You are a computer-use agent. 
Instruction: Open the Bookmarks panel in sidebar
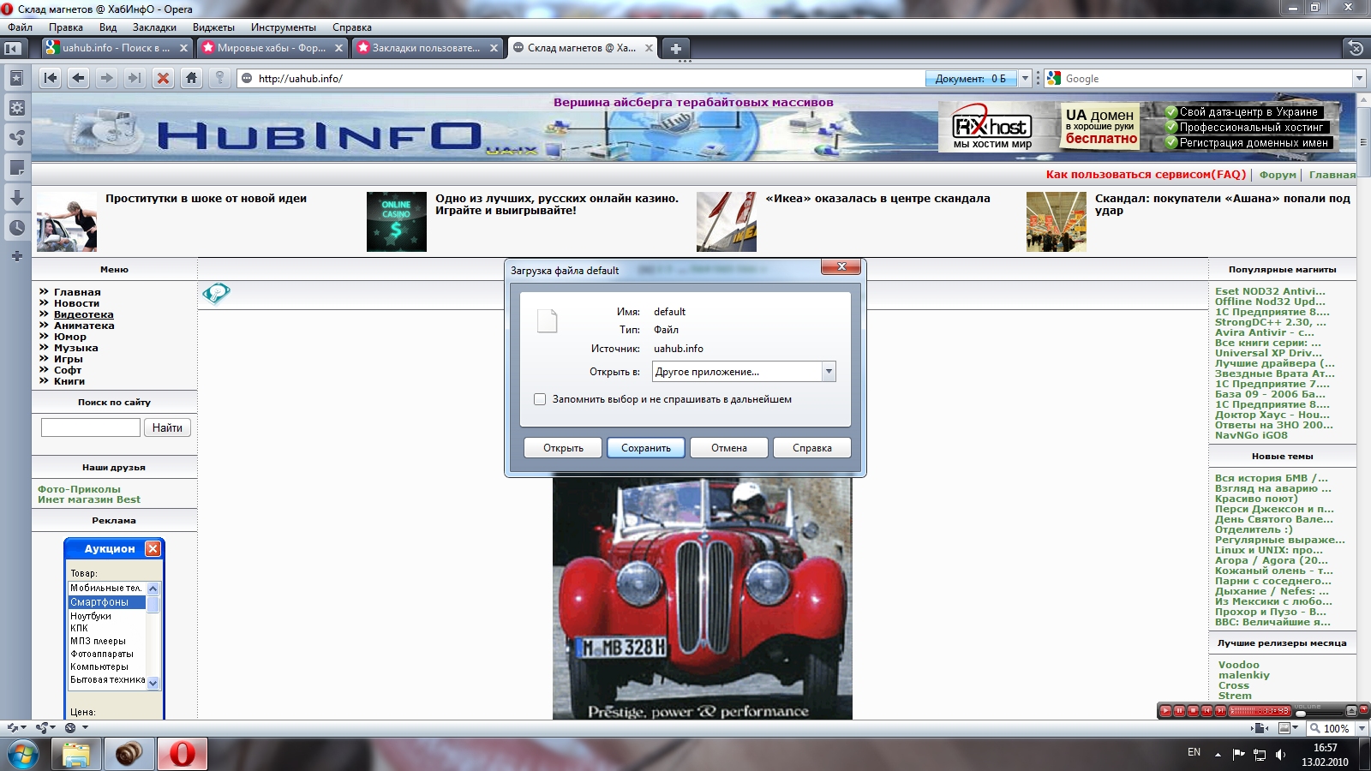tap(16, 78)
